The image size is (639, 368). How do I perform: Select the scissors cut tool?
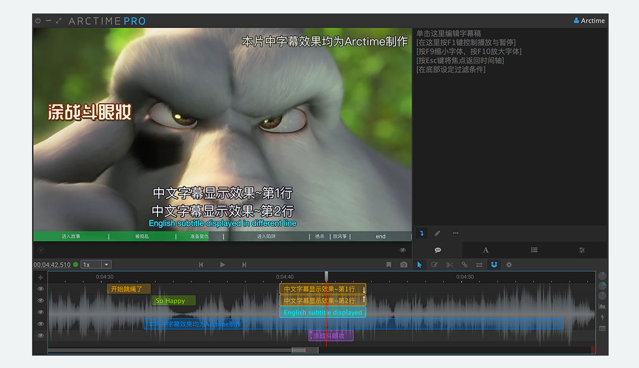pos(449,264)
